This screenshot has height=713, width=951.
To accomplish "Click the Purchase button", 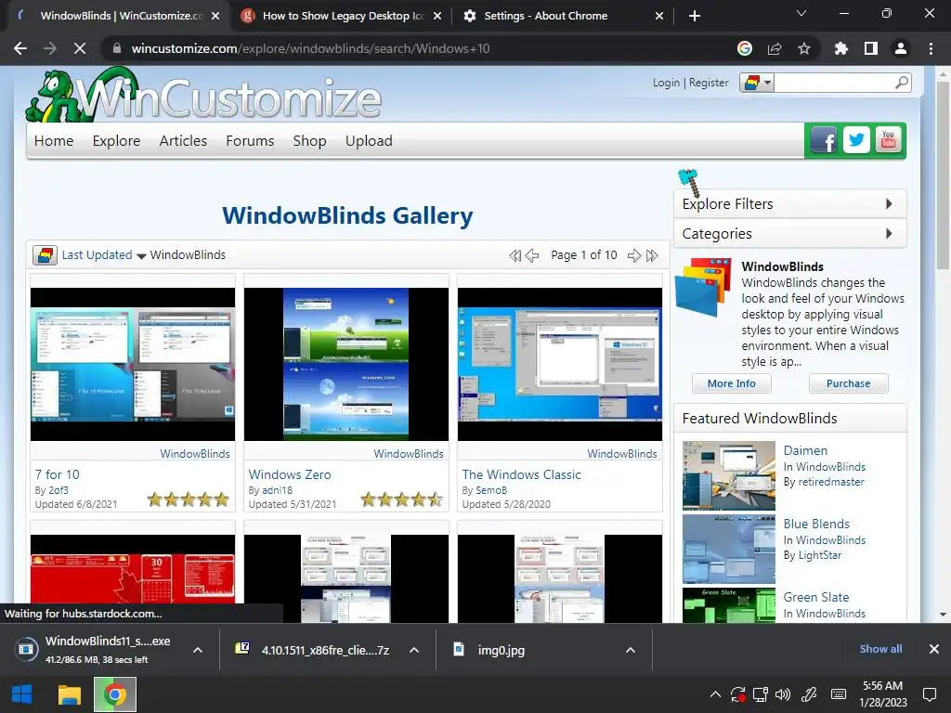I will tap(848, 383).
